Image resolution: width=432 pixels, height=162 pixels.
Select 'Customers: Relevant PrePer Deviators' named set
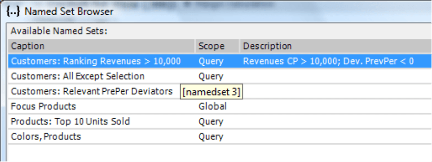[x=220, y=91]
